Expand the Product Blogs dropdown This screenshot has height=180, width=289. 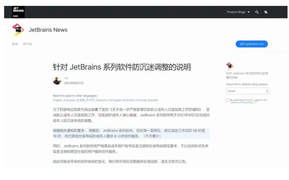pyautogui.click(x=238, y=12)
